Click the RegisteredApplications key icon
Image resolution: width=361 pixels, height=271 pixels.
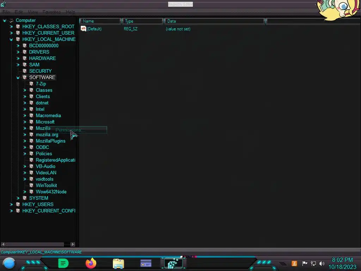(x=31, y=160)
